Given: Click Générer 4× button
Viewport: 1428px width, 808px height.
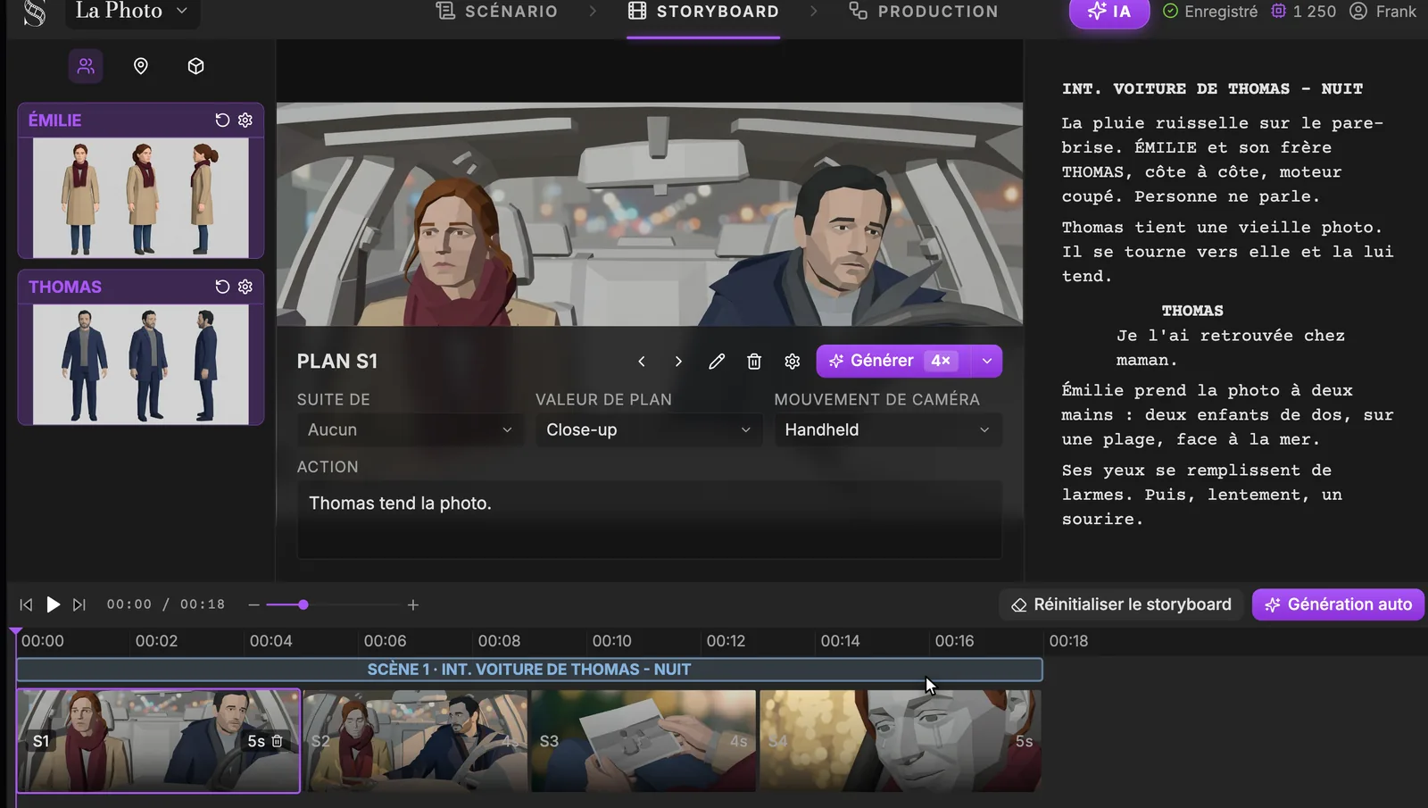Looking at the screenshot, I should (x=893, y=362).
